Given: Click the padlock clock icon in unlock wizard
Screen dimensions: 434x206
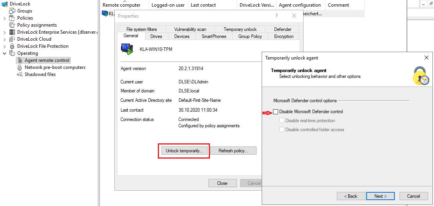Looking at the screenshot, I should (420, 76).
